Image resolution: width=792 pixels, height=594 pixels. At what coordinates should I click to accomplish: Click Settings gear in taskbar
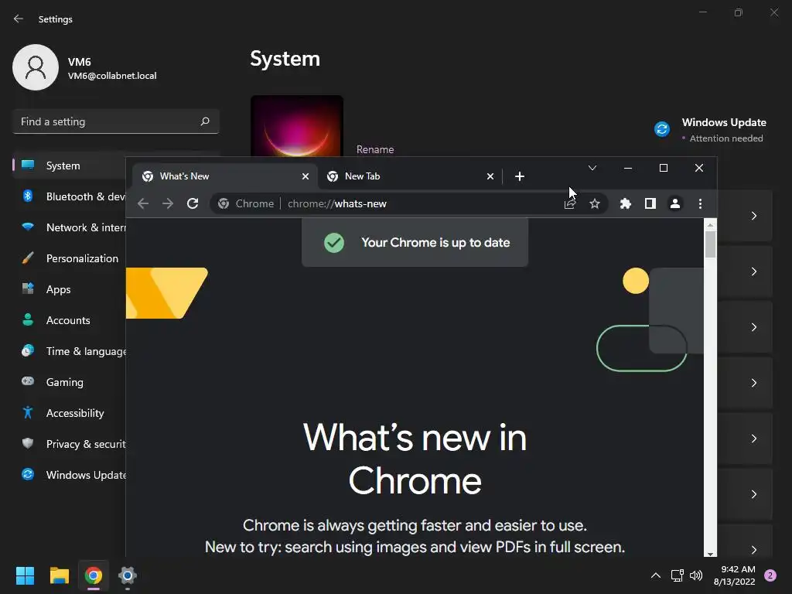pyautogui.click(x=128, y=575)
